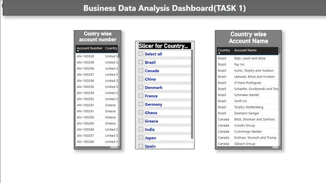Screen dimensions: 326x183
Task: Tick the Brazil checkbox in the country slicer
Action: tap(141, 62)
